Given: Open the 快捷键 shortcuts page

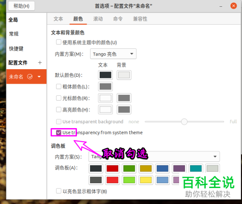Looking at the screenshot, I should (16, 48).
